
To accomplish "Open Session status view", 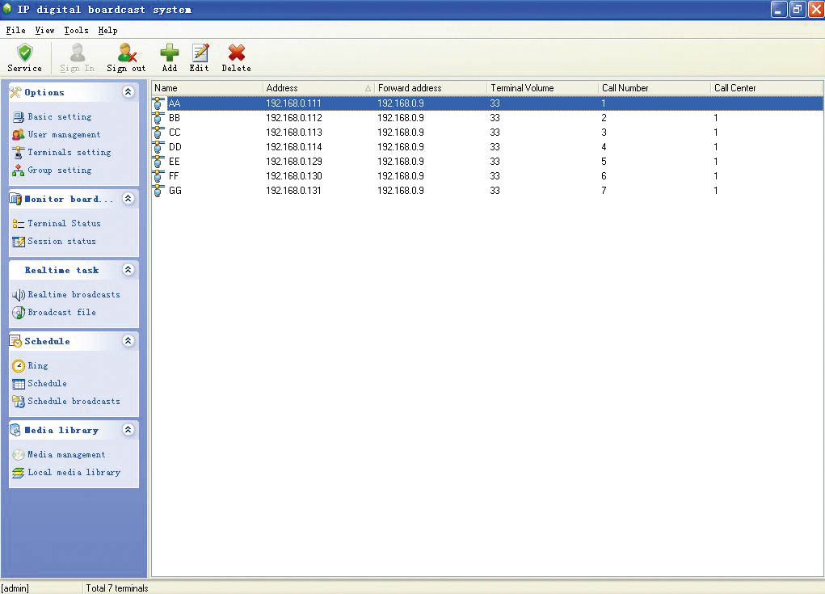I will [x=61, y=242].
